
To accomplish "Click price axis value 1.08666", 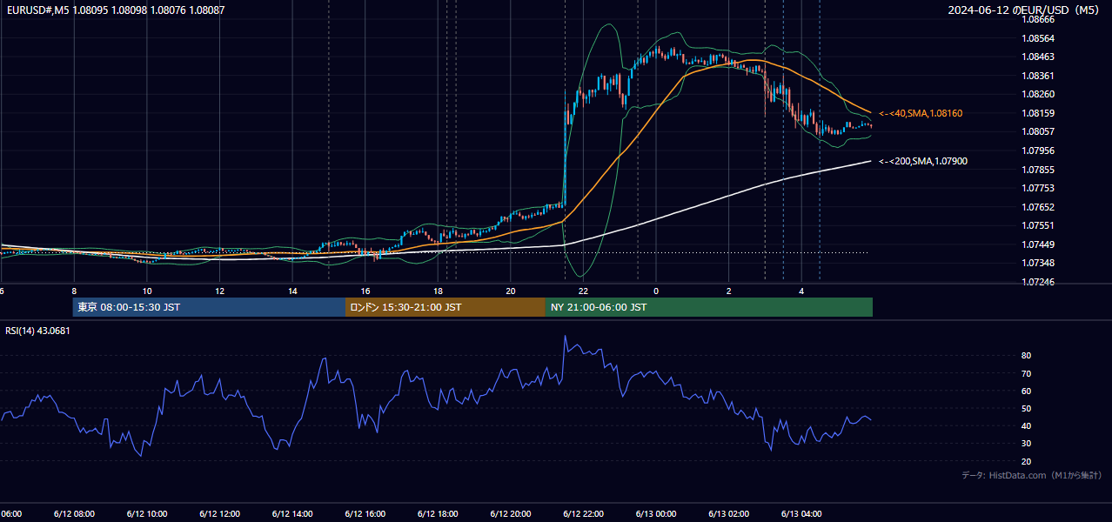I will click(1036, 19).
